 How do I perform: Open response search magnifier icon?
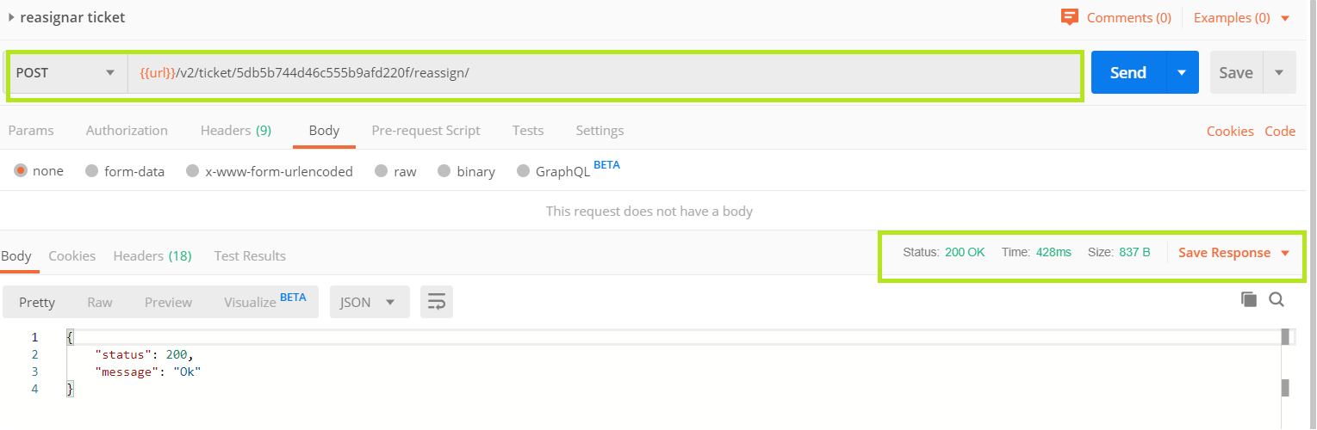(x=1277, y=299)
